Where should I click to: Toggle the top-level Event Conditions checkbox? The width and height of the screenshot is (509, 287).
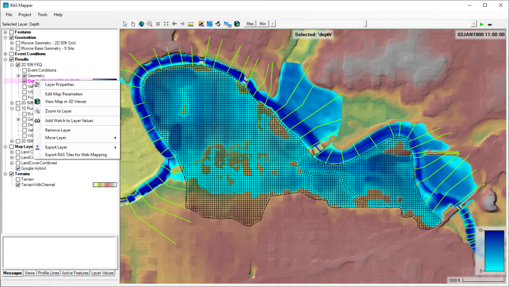(x=12, y=54)
